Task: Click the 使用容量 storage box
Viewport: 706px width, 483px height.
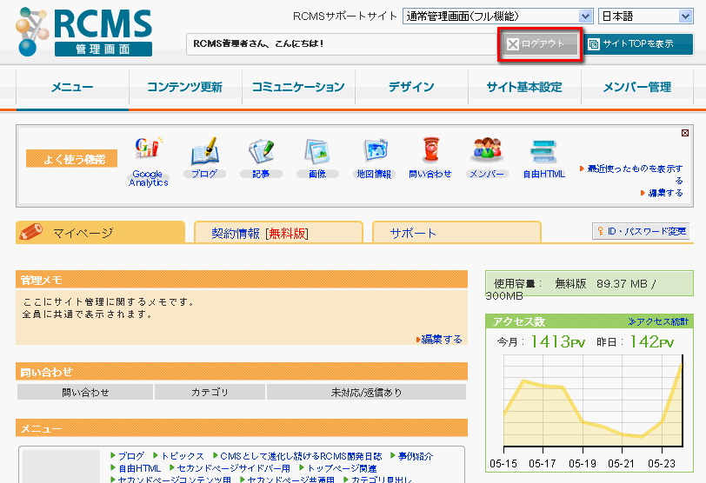Action: coord(589,284)
